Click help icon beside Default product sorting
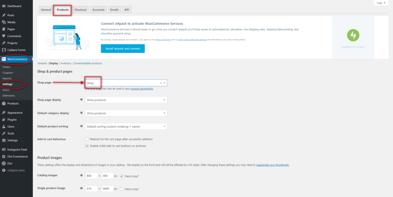The image size is (393, 197). (x=82, y=126)
